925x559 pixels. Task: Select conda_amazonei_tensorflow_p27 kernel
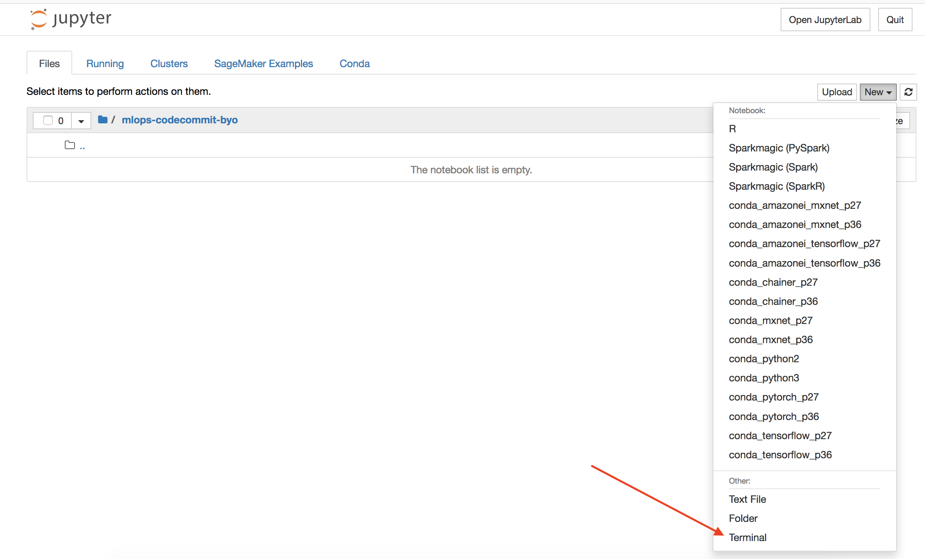click(804, 244)
